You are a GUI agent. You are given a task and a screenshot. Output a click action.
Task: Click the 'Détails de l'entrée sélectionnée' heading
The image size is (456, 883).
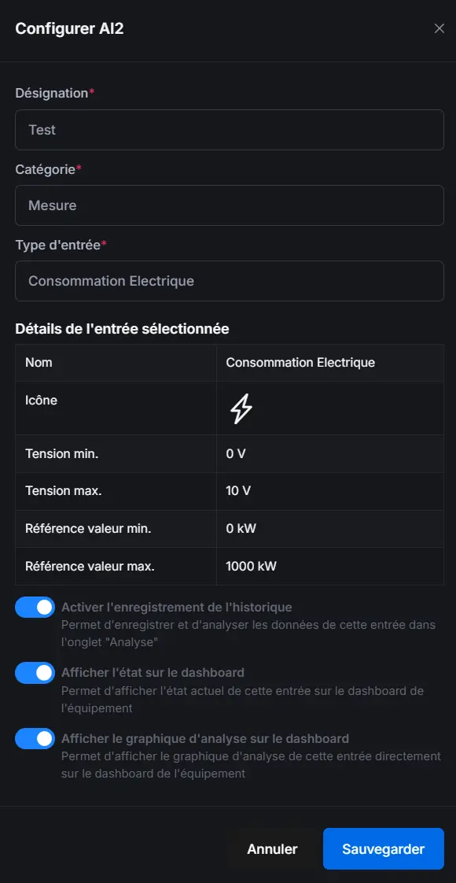point(120,329)
